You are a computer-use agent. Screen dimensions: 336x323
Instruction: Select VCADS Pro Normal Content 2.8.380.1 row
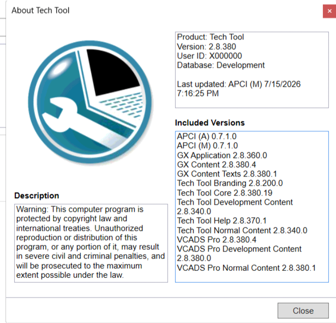tap(246, 268)
